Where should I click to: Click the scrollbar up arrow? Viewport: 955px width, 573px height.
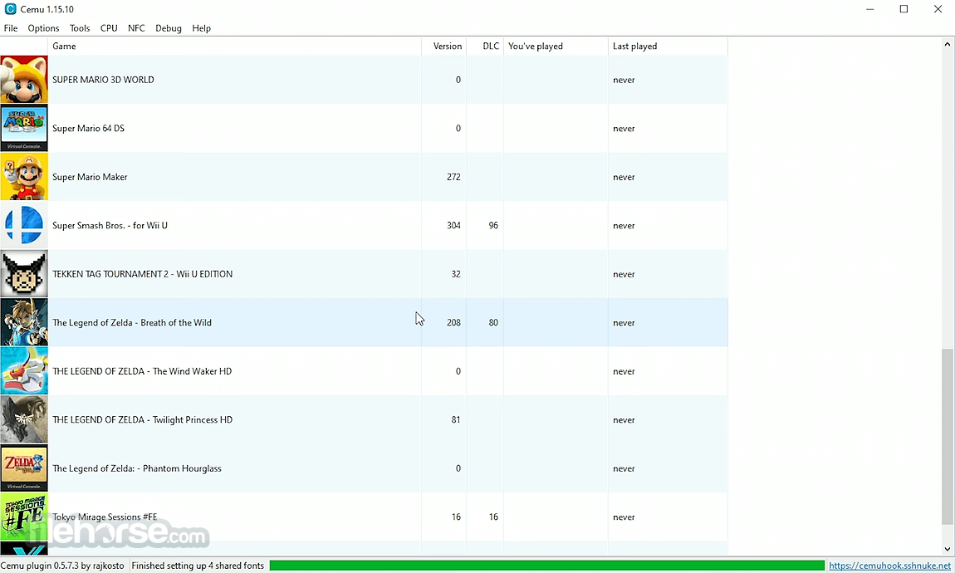click(x=947, y=44)
